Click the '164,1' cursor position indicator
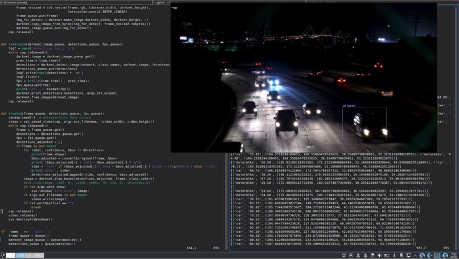The image size is (459, 259). coord(191,248)
